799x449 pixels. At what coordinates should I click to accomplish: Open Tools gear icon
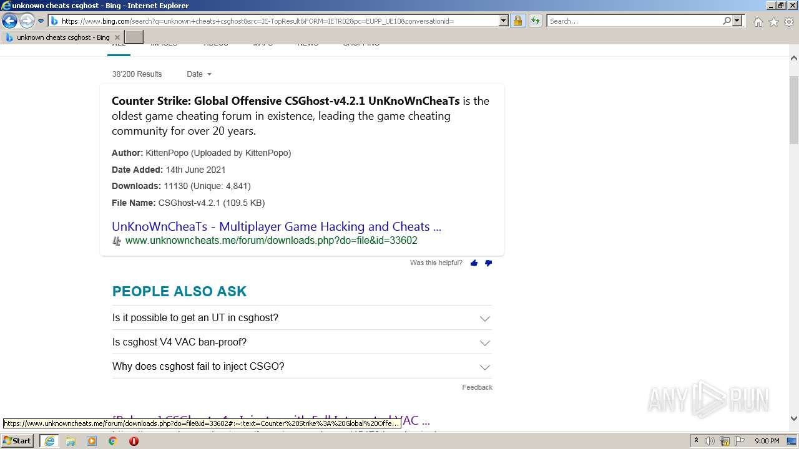coord(789,22)
